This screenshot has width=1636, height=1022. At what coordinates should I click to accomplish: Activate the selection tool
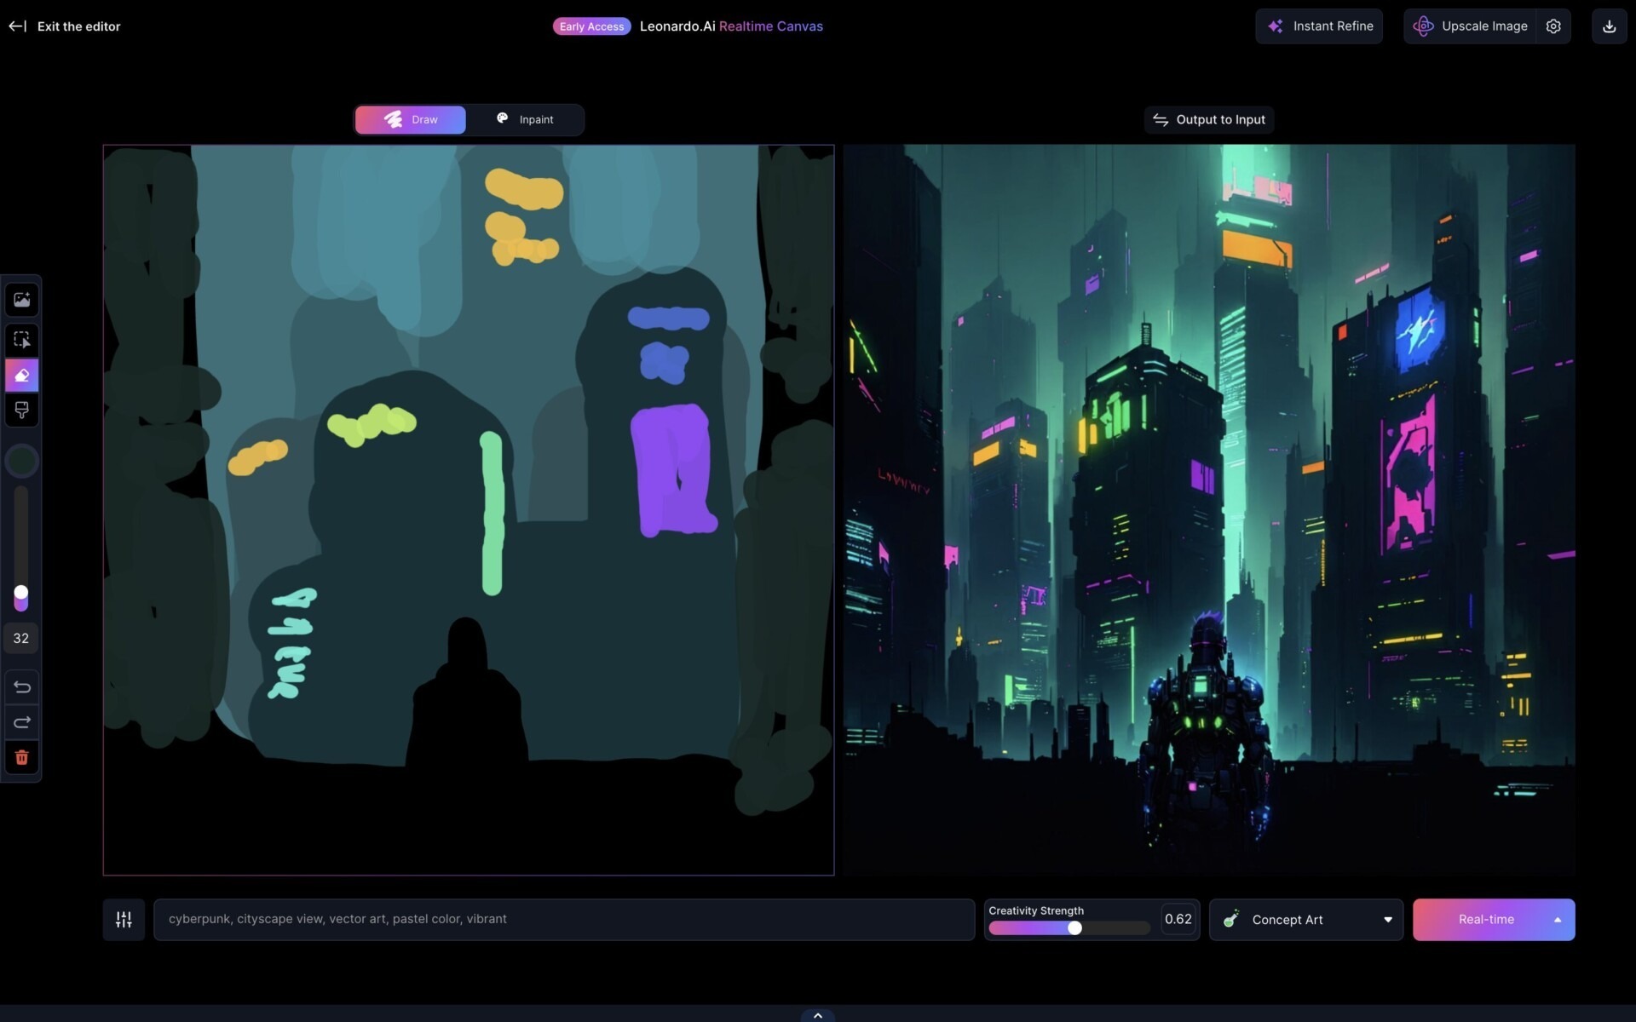[21, 339]
